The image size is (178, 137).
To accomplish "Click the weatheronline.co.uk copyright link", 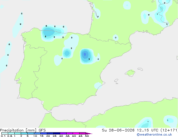I will (154, 134).
